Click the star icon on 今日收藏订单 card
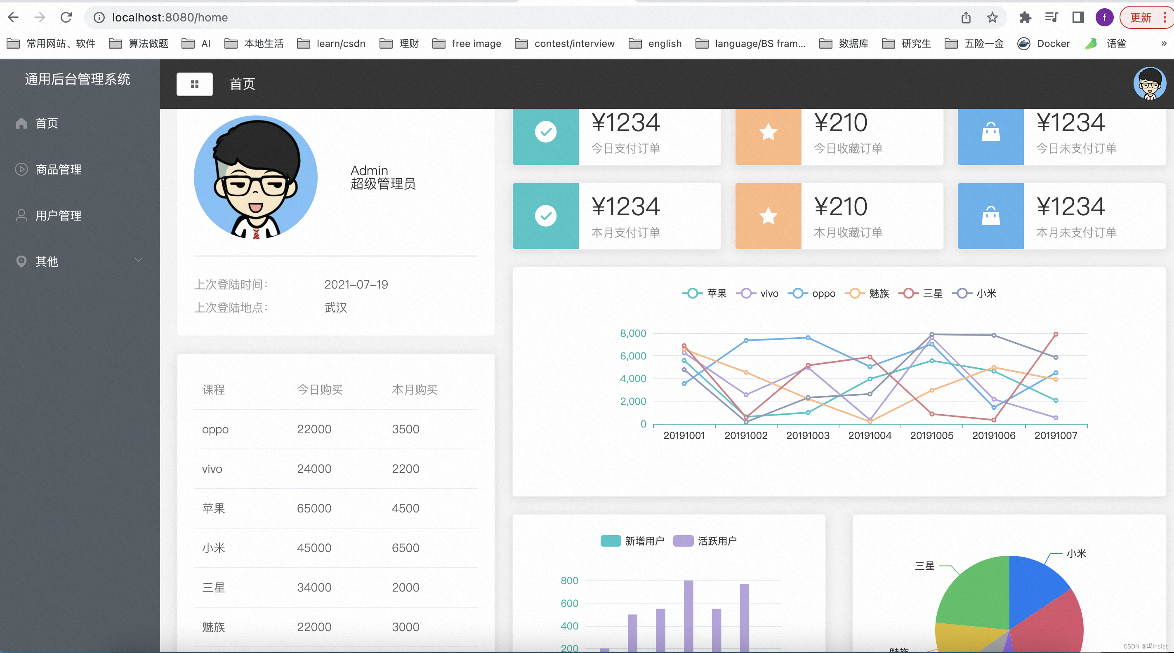Image resolution: width=1174 pixels, height=653 pixels. point(768,132)
